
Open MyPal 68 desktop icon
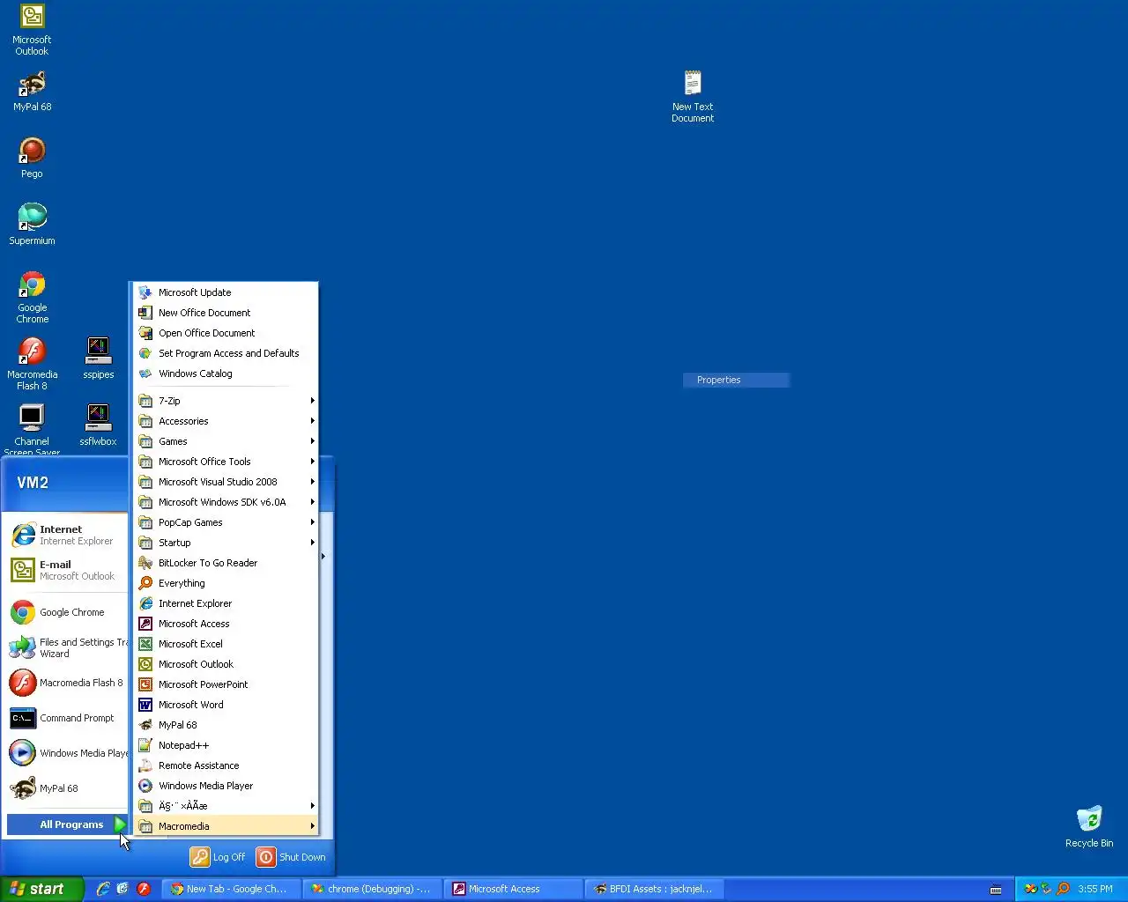coord(32,92)
